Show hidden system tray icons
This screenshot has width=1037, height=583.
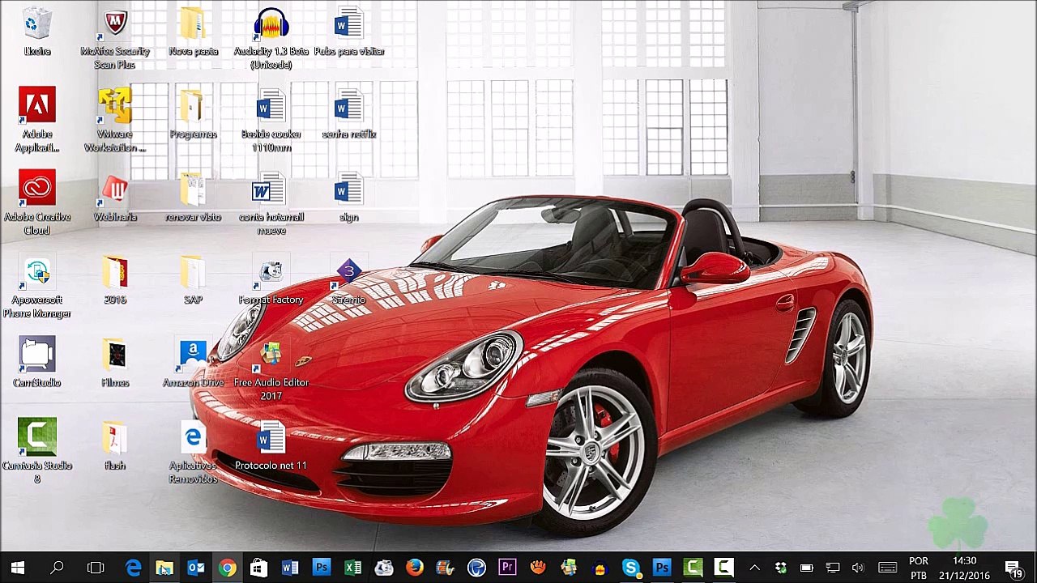754,568
